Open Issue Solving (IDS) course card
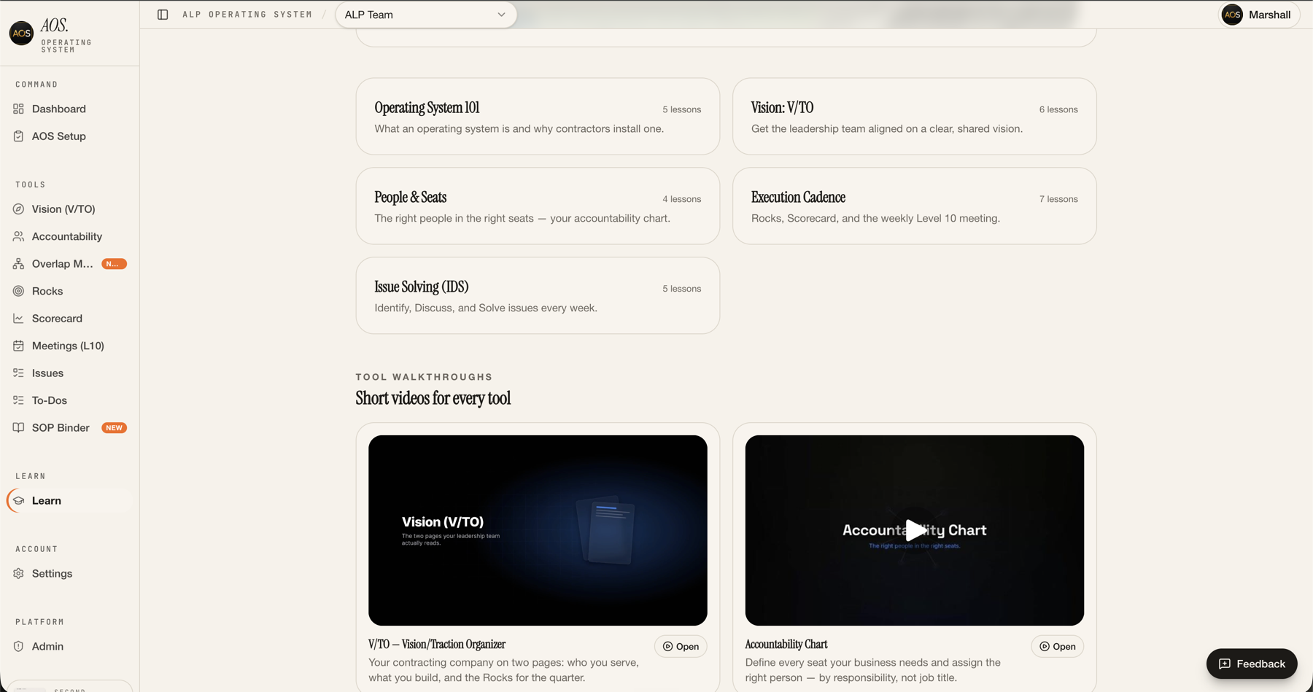 click(538, 295)
